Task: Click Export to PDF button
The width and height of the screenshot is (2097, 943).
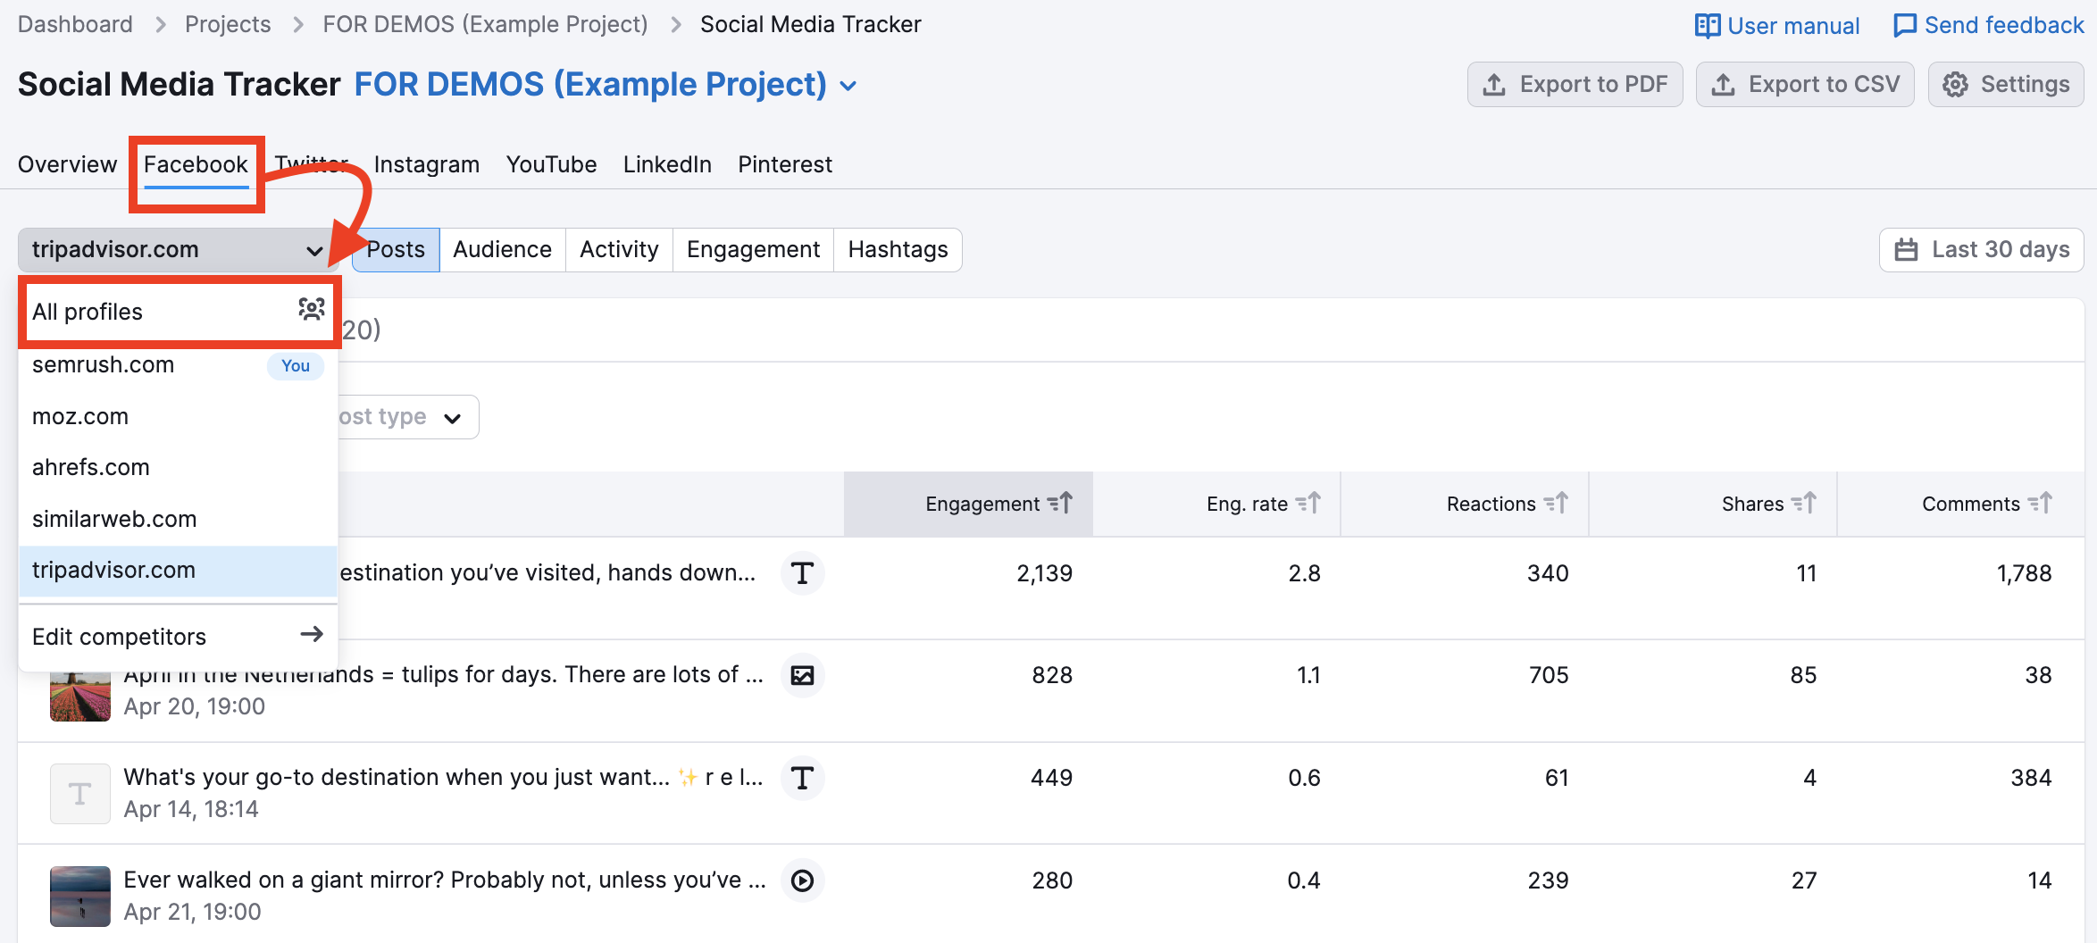Action: tap(1575, 85)
